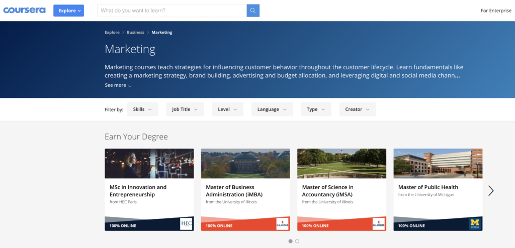
Task: Go to Explore in the breadcrumb
Action: click(112, 33)
